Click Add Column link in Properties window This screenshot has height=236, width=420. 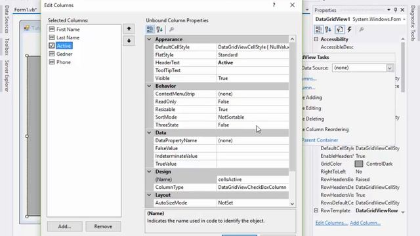click(x=365, y=223)
